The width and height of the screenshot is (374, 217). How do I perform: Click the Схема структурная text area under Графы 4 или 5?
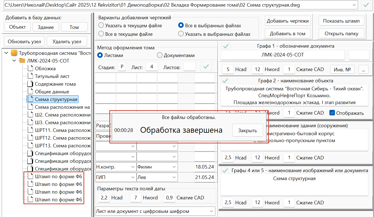click(294, 185)
